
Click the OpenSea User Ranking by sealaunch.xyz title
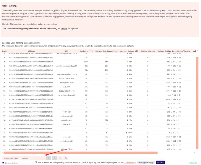(x=21, y=43)
